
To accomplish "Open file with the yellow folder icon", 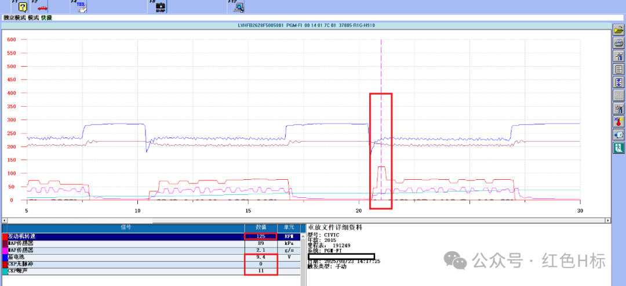I will coord(619,30).
